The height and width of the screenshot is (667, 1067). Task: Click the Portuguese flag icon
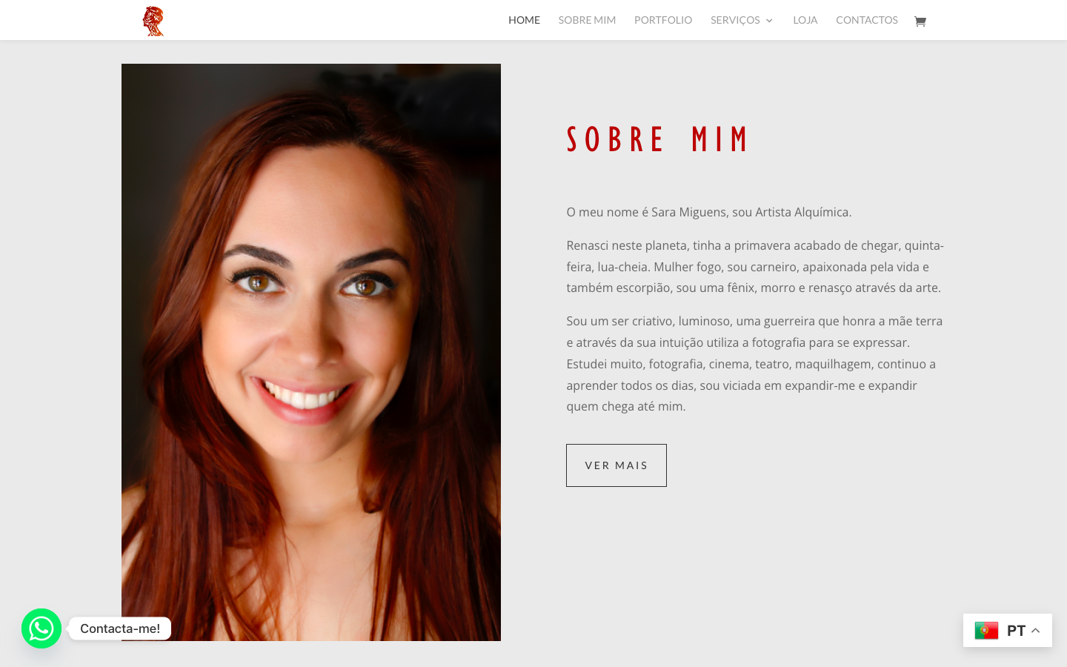tap(986, 631)
